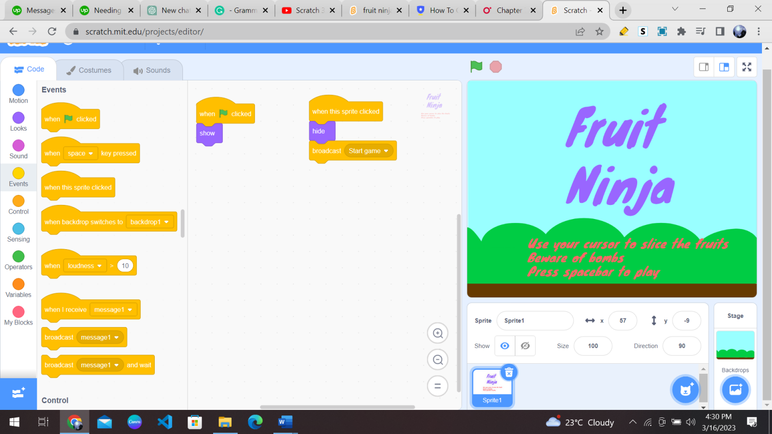Select the Sound block category
Viewport: 772px width, 434px height.
click(x=18, y=149)
